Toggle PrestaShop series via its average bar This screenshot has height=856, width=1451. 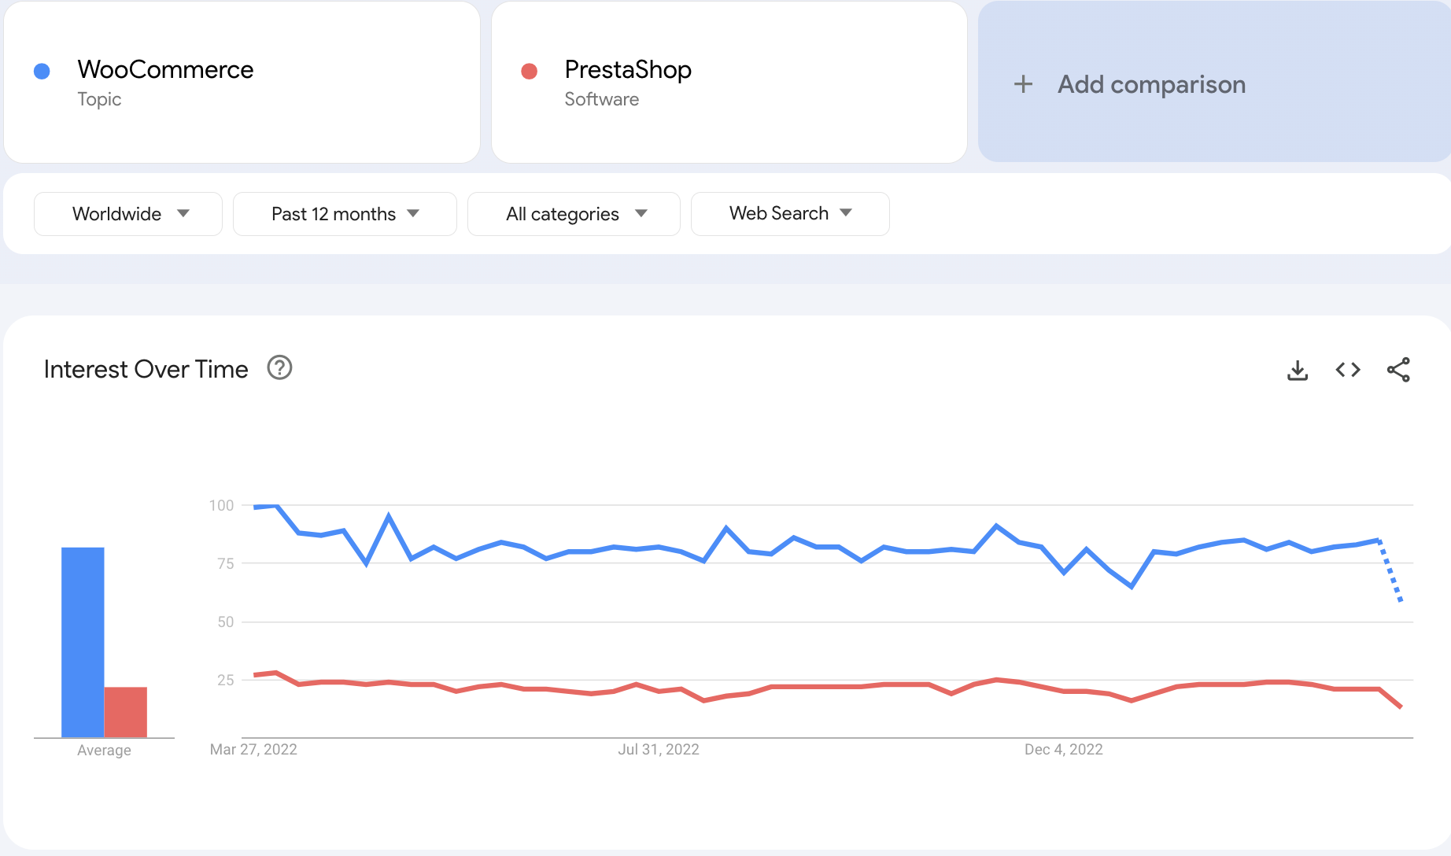tap(125, 710)
